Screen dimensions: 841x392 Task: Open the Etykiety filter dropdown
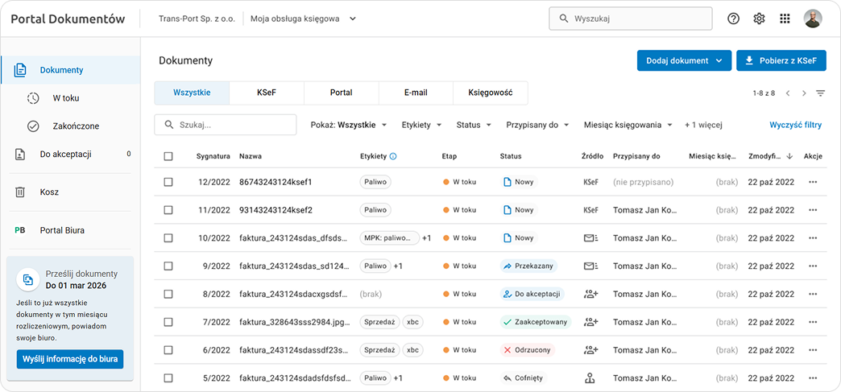coord(420,125)
